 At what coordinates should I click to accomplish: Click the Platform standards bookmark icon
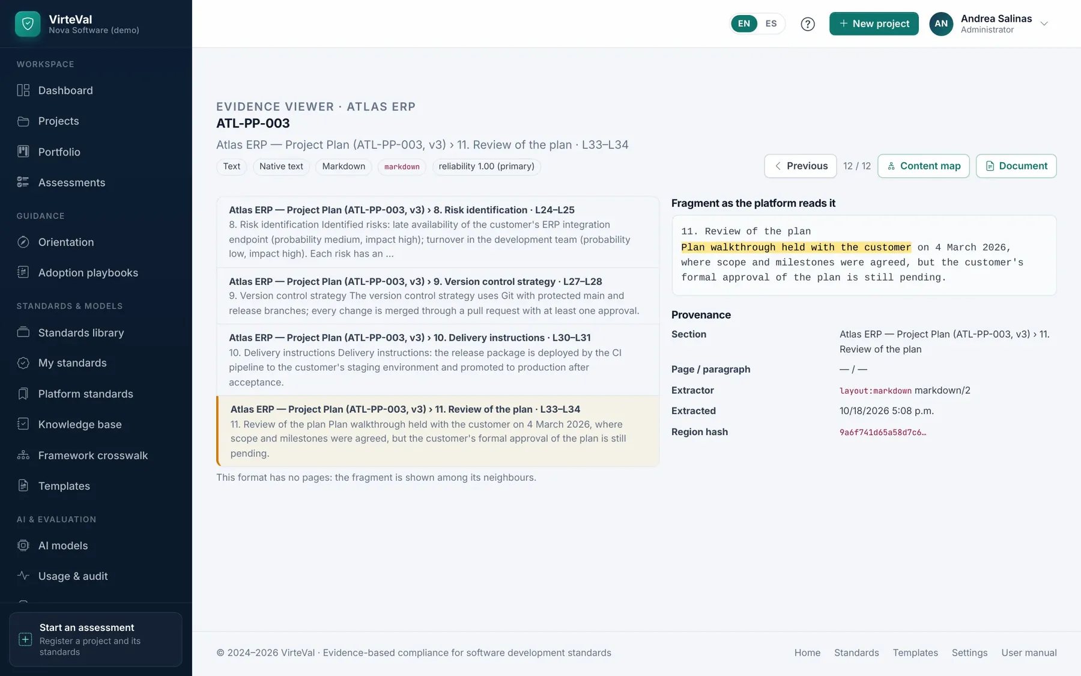[x=23, y=394]
